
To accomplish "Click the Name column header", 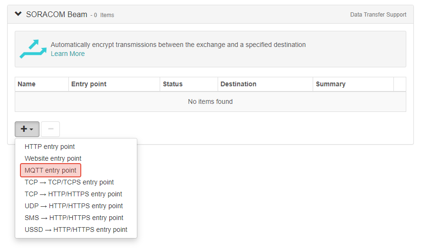I will pyautogui.click(x=27, y=84).
